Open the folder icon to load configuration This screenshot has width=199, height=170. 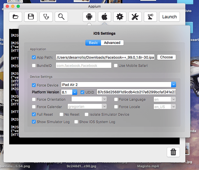pyautogui.click(x=16, y=17)
